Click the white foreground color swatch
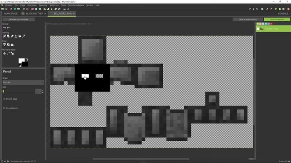The image size is (291, 163). click(x=21, y=60)
